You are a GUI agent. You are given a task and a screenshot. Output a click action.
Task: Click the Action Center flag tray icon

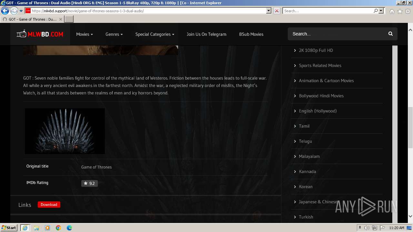pos(382,228)
